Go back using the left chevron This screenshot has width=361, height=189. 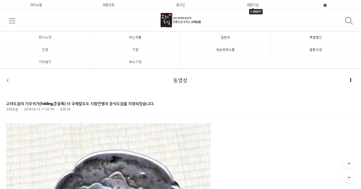click(8, 80)
